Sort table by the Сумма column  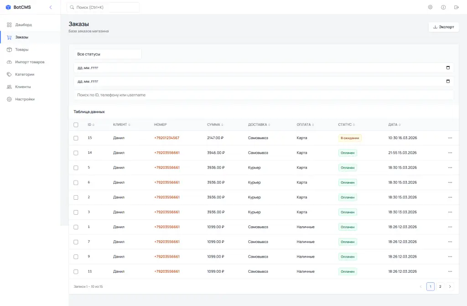(215, 124)
